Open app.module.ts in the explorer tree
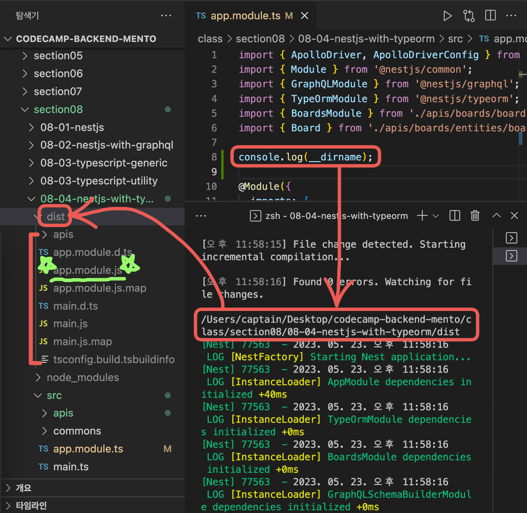527x513 pixels. click(88, 449)
